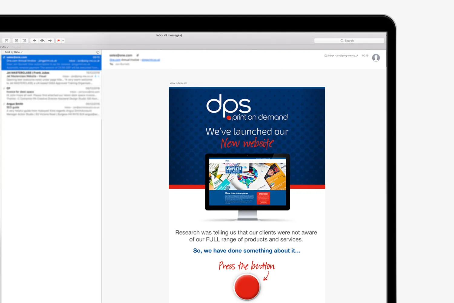The width and height of the screenshot is (454, 303).
Task: Click the sales@one.com sender name in the header
Action: pos(121,55)
